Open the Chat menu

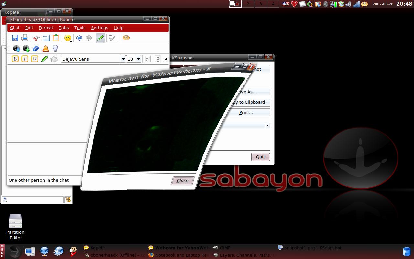pyautogui.click(x=15, y=28)
